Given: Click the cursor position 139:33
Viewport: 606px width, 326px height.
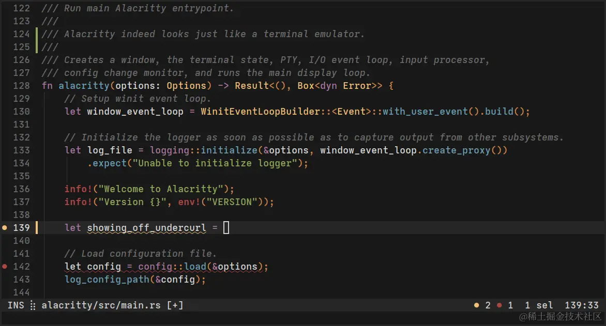Looking at the screenshot, I should click(x=582, y=305).
